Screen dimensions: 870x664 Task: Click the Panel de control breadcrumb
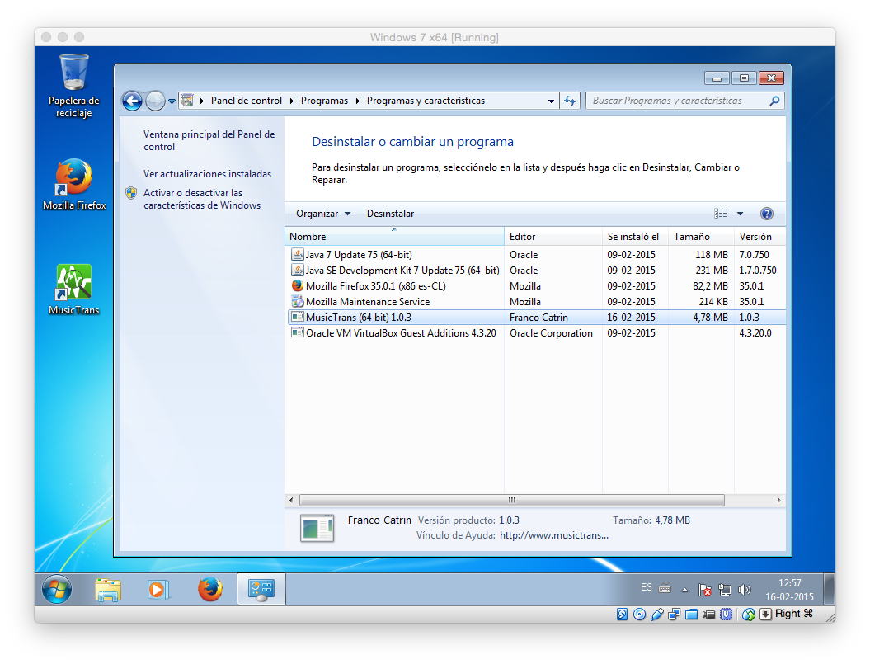[247, 101]
